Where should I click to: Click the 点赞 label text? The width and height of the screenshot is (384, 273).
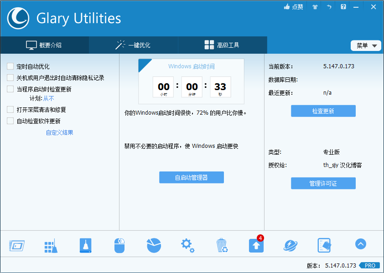(x=297, y=7)
